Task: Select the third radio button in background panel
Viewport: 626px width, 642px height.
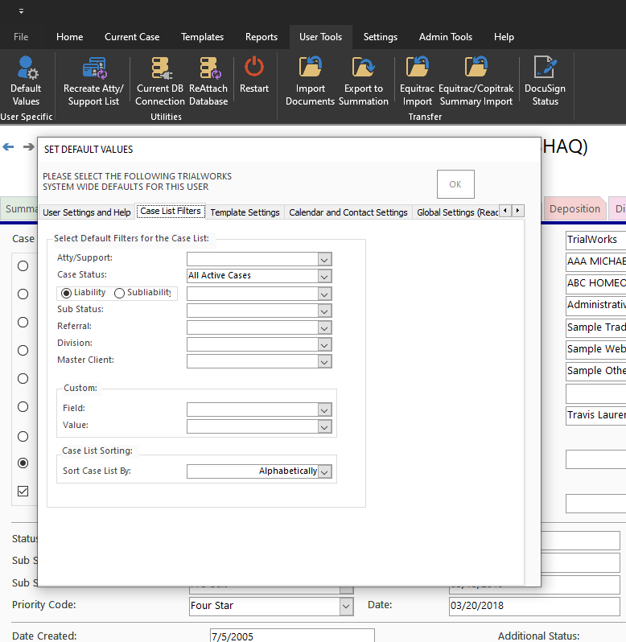Action: coord(23,323)
